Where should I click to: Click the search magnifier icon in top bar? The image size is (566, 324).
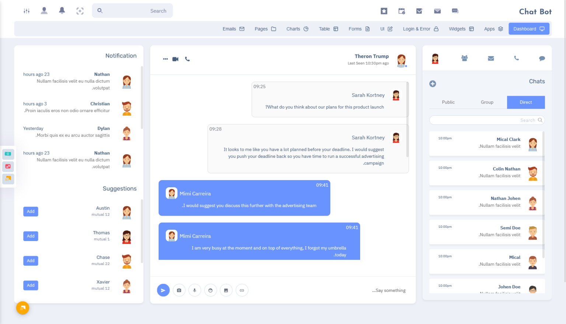click(100, 11)
